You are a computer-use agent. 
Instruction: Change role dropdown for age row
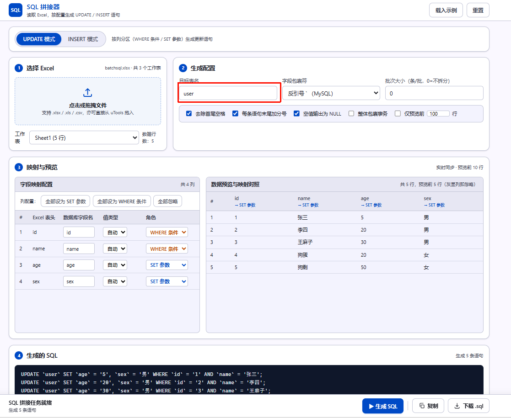[x=167, y=265]
